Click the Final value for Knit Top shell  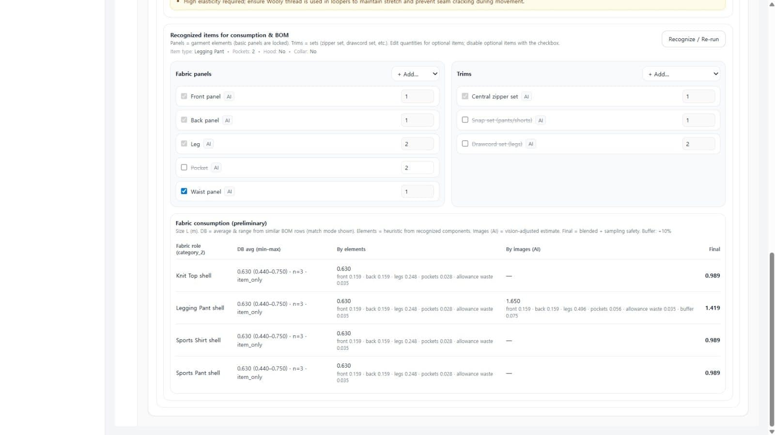coord(713,275)
